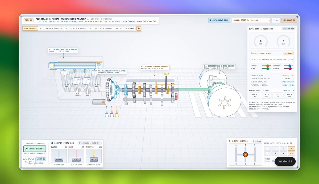
Task: Click the Exhaust volume slider
Action: coord(267,66)
